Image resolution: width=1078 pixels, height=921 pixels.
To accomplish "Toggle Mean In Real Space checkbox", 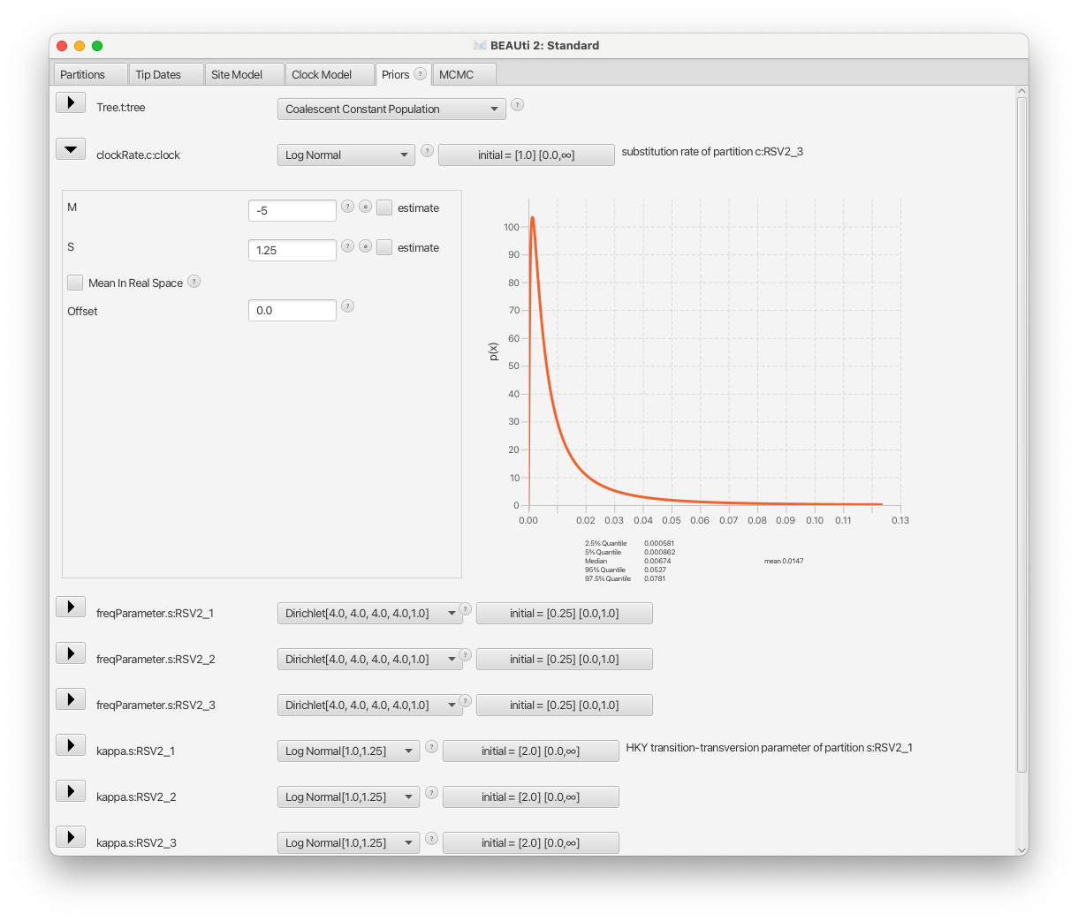I will tap(75, 283).
